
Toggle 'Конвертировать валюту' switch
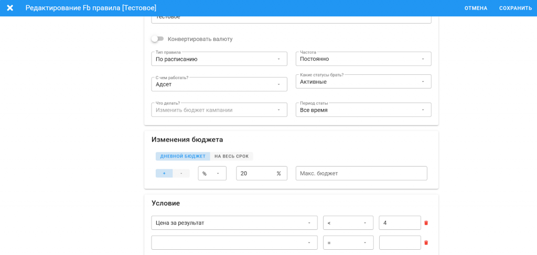[157, 39]
